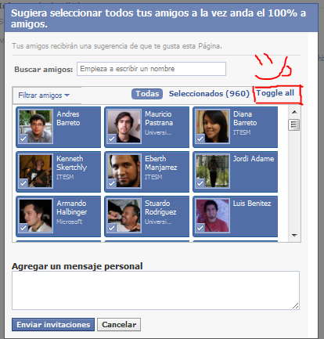Click Kenneth Skertchly's guitar photo

[36, 171]
